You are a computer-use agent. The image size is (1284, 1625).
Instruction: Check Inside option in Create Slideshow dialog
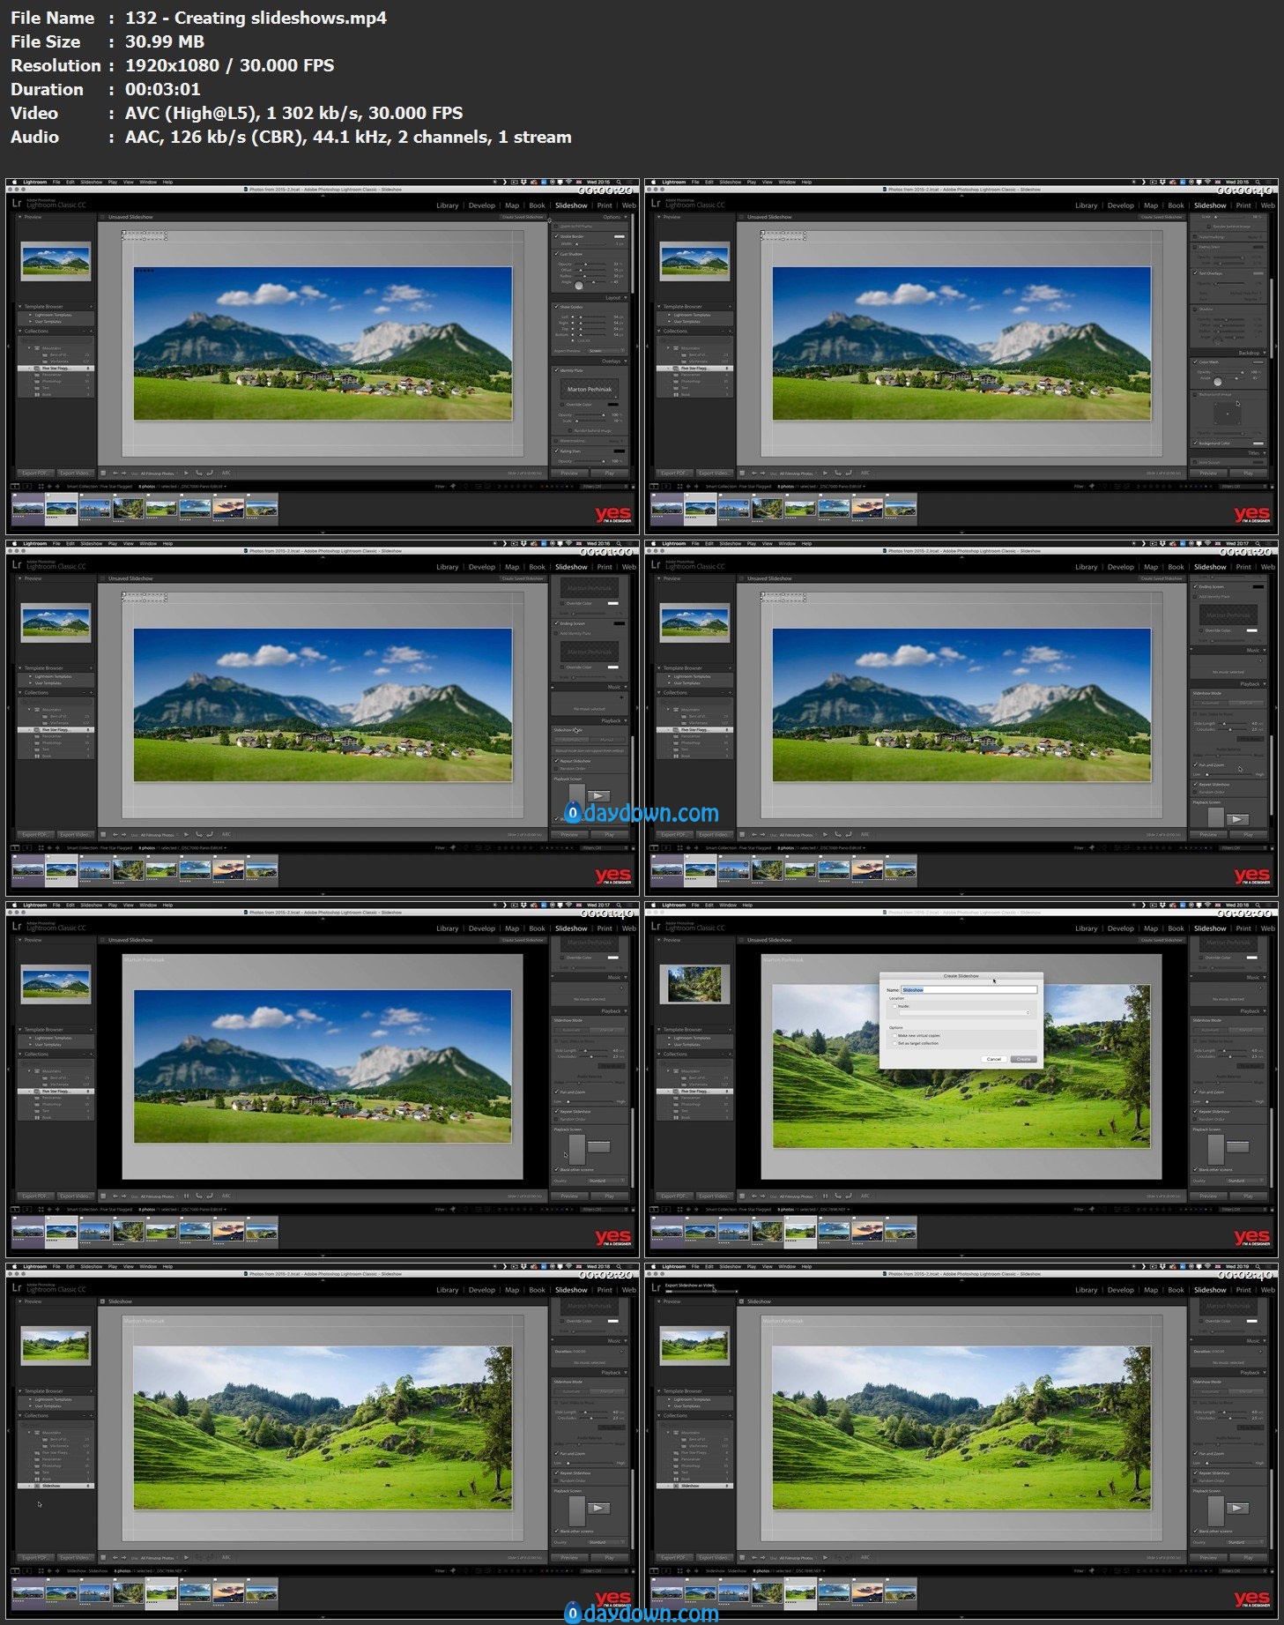pos(894,1006)
